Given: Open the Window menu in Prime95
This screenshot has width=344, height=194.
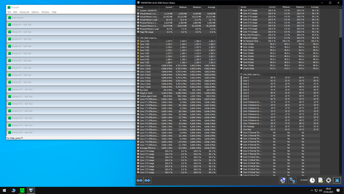Looking at the screenshot, I should click(x=45, y=12).
